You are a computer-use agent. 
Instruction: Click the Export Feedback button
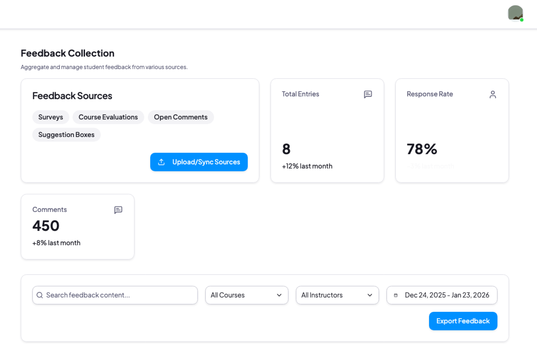click(463, 321)
